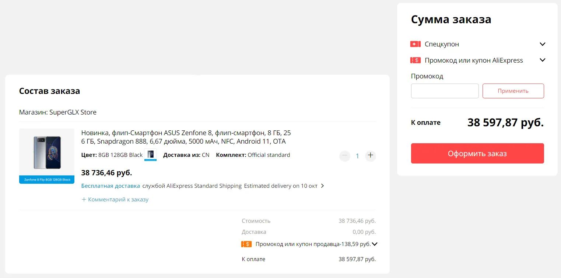Add a comment via Комментарий к заказу

115,200
